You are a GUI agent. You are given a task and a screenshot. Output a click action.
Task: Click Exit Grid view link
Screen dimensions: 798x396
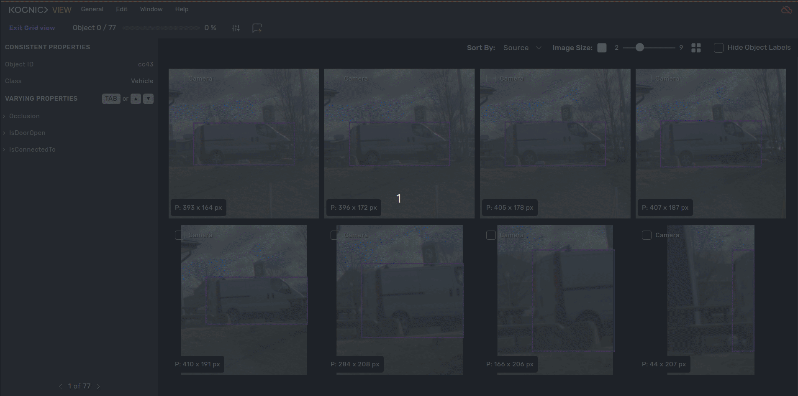[x=32, y=28]
